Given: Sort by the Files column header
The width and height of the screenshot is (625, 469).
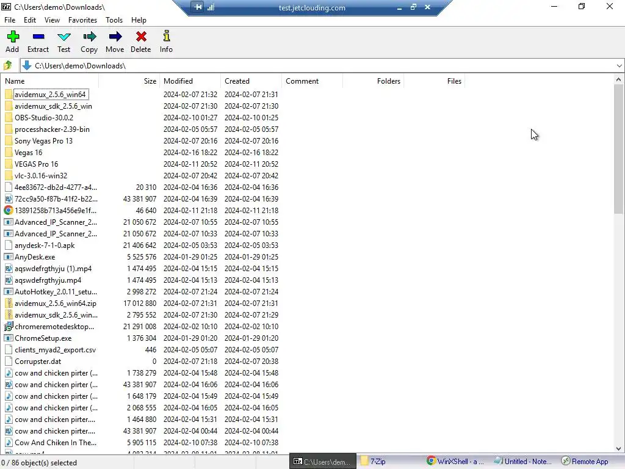Looking at the screenshot, I should tap(434, 81).
